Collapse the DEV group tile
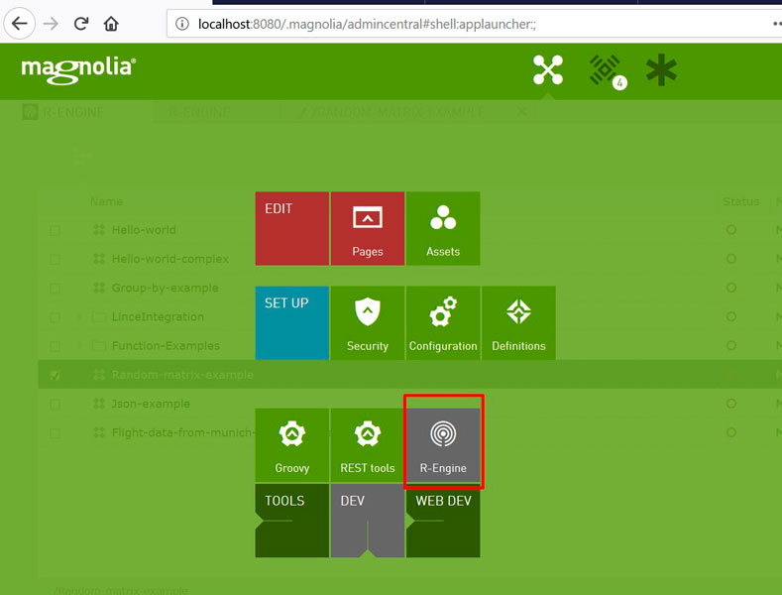The image size is (782, 595). tap(368, 521)
